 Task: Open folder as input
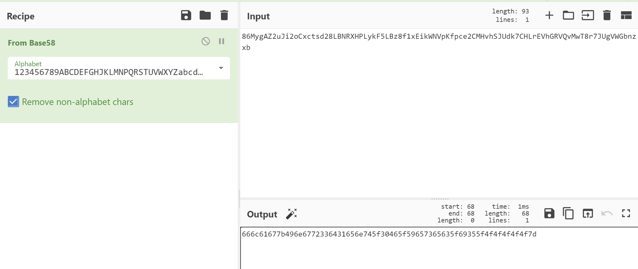[x=568, y=15]
